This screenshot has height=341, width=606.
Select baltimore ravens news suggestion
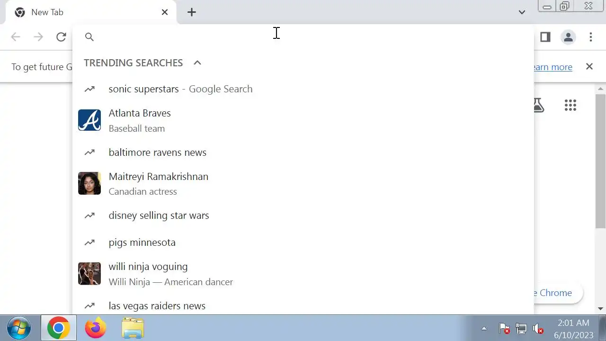pos(303,153)
